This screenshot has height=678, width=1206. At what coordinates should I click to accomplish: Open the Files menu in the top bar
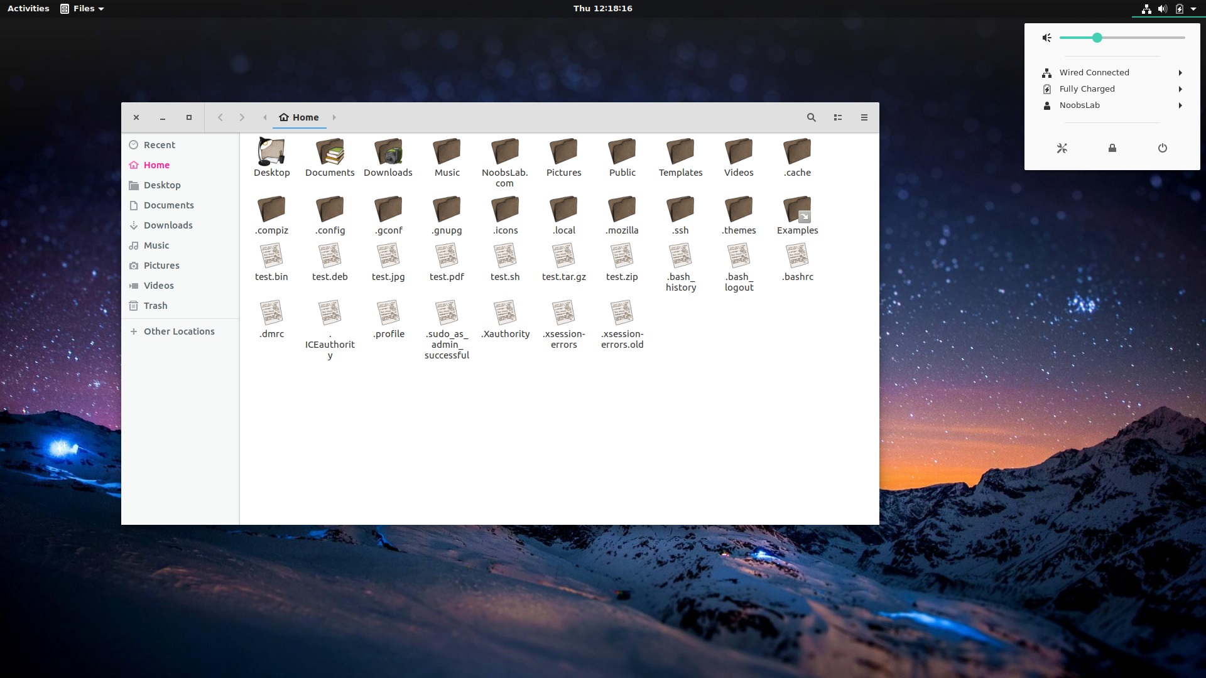pos(82,8)
